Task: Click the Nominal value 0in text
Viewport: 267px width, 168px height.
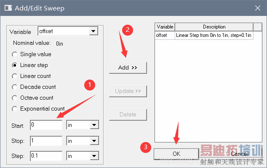Action: click(60, 44)
